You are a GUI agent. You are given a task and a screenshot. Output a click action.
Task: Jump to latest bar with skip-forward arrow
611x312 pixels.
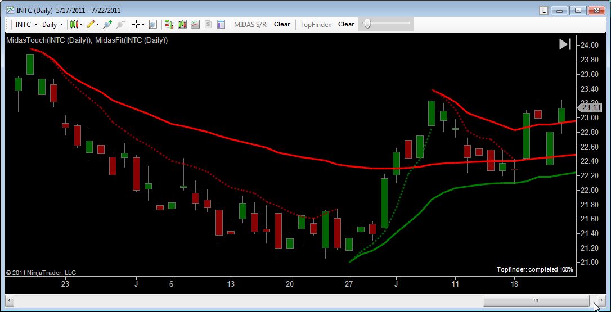[x=565, y=44]
